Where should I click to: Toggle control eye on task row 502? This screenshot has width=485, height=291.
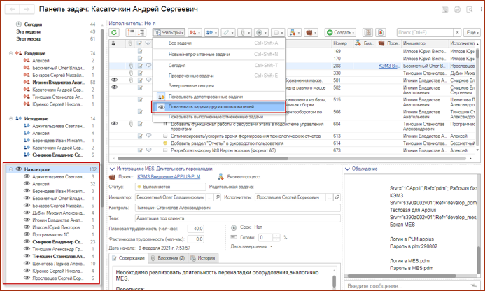point(114,87)
